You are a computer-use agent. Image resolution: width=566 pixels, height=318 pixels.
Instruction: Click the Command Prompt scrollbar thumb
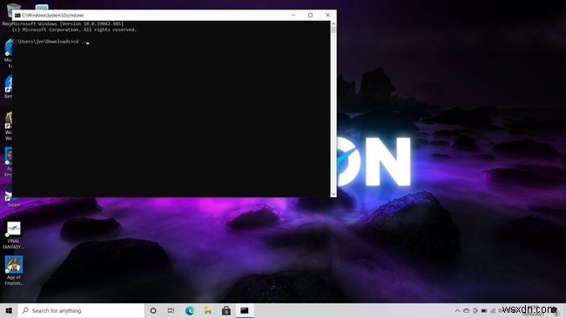click(334, 30)
